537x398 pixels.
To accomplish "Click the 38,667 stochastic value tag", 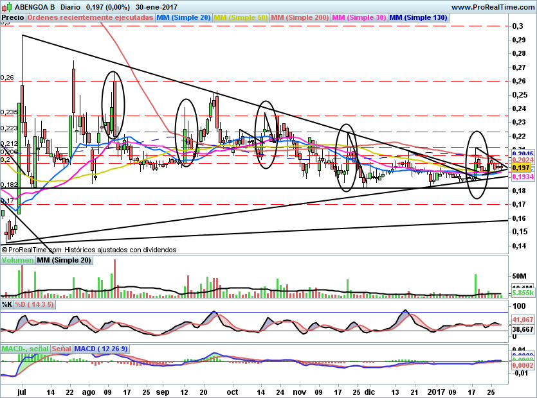I will point(523,329).
